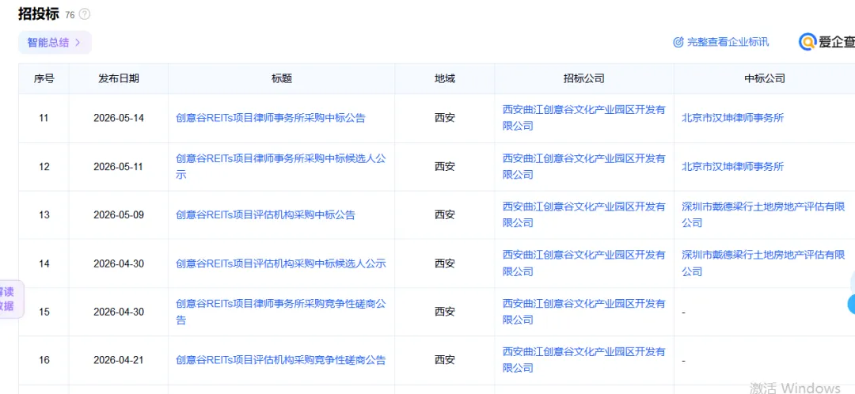Screen dimensions: 855x394
Task: Click the 发布日期 column header
Action: pyautogui.click(x=119, y=78)
